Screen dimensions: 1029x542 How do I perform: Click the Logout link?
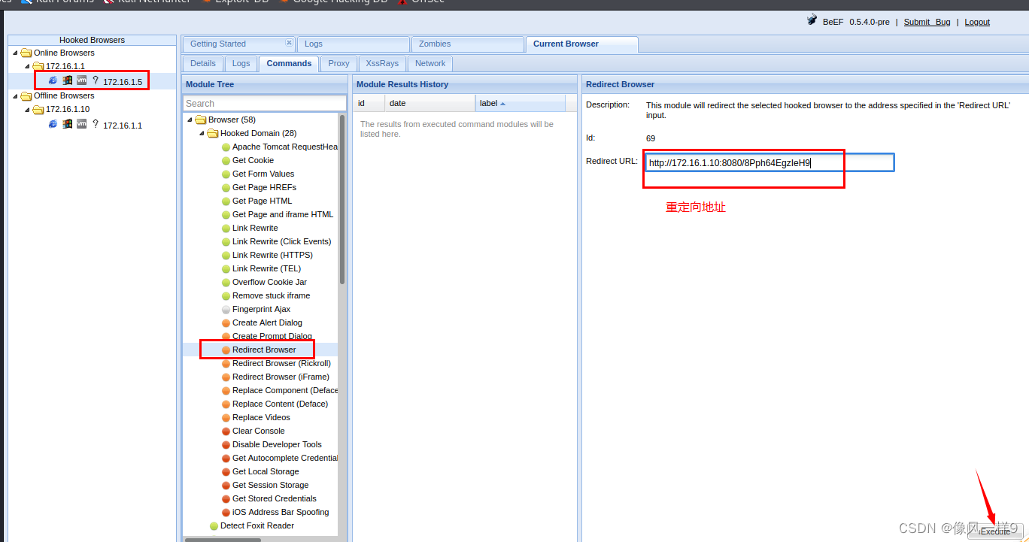pos(977,22)
